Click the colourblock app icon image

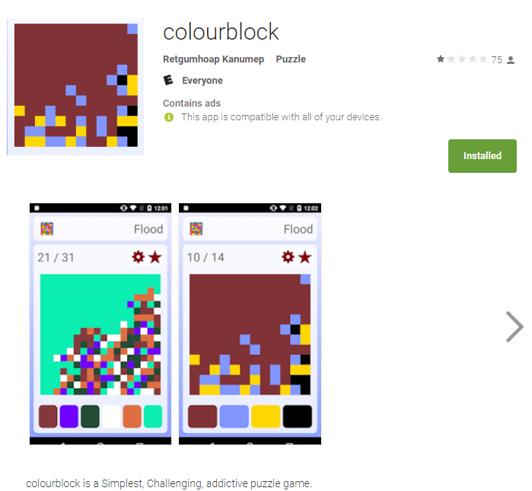pyautogui.click(x=75, y=87)
